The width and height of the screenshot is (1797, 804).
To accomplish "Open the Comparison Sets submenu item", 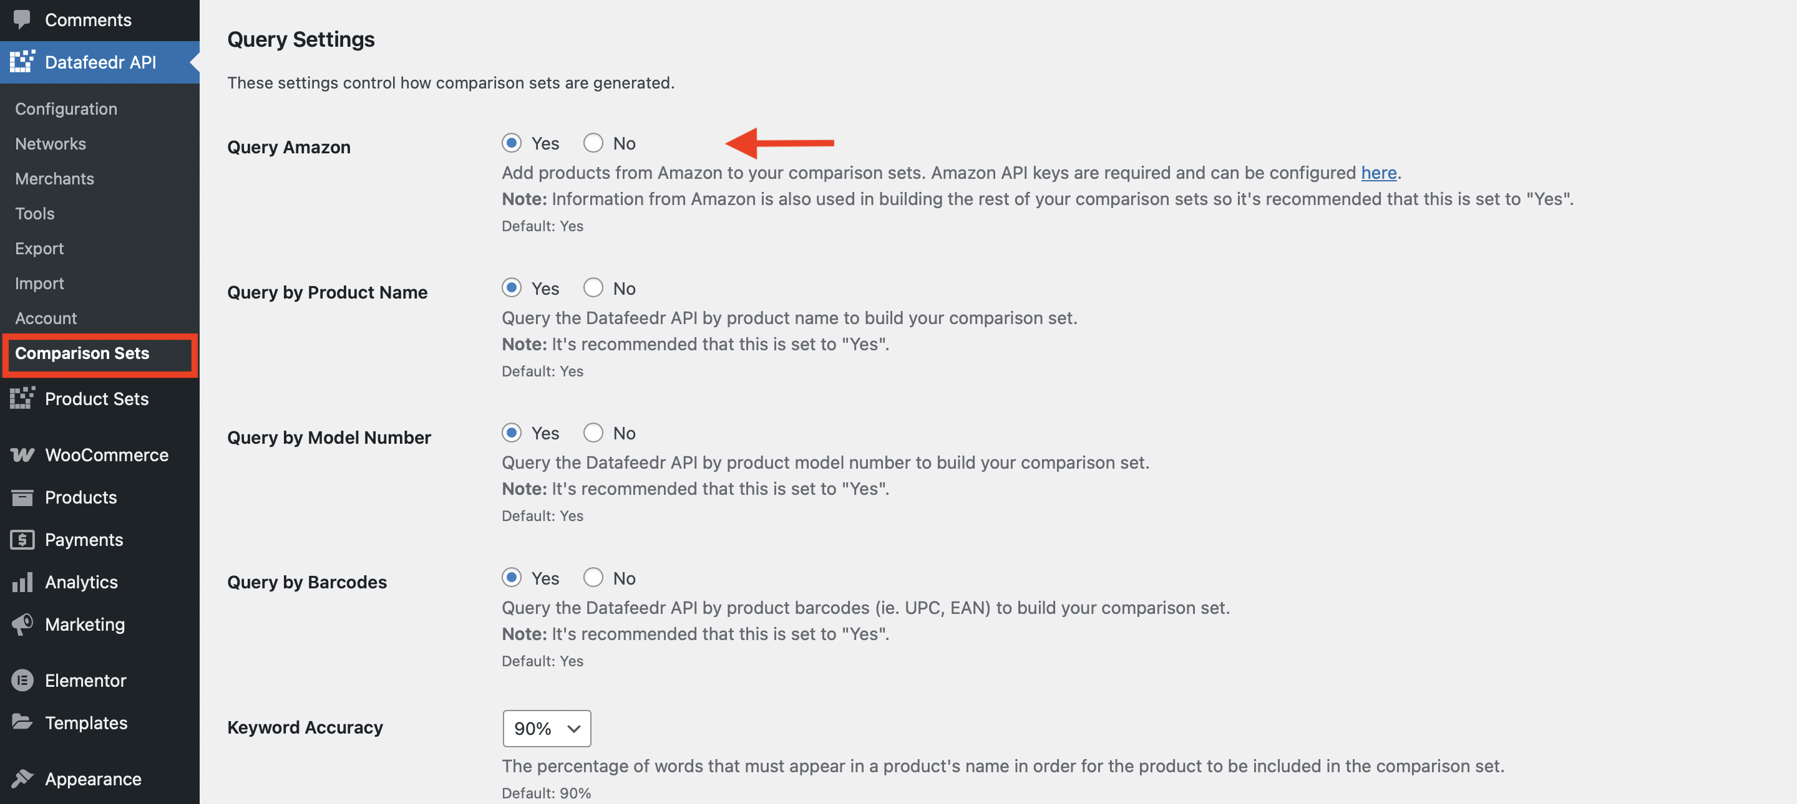I will point(82,353).
